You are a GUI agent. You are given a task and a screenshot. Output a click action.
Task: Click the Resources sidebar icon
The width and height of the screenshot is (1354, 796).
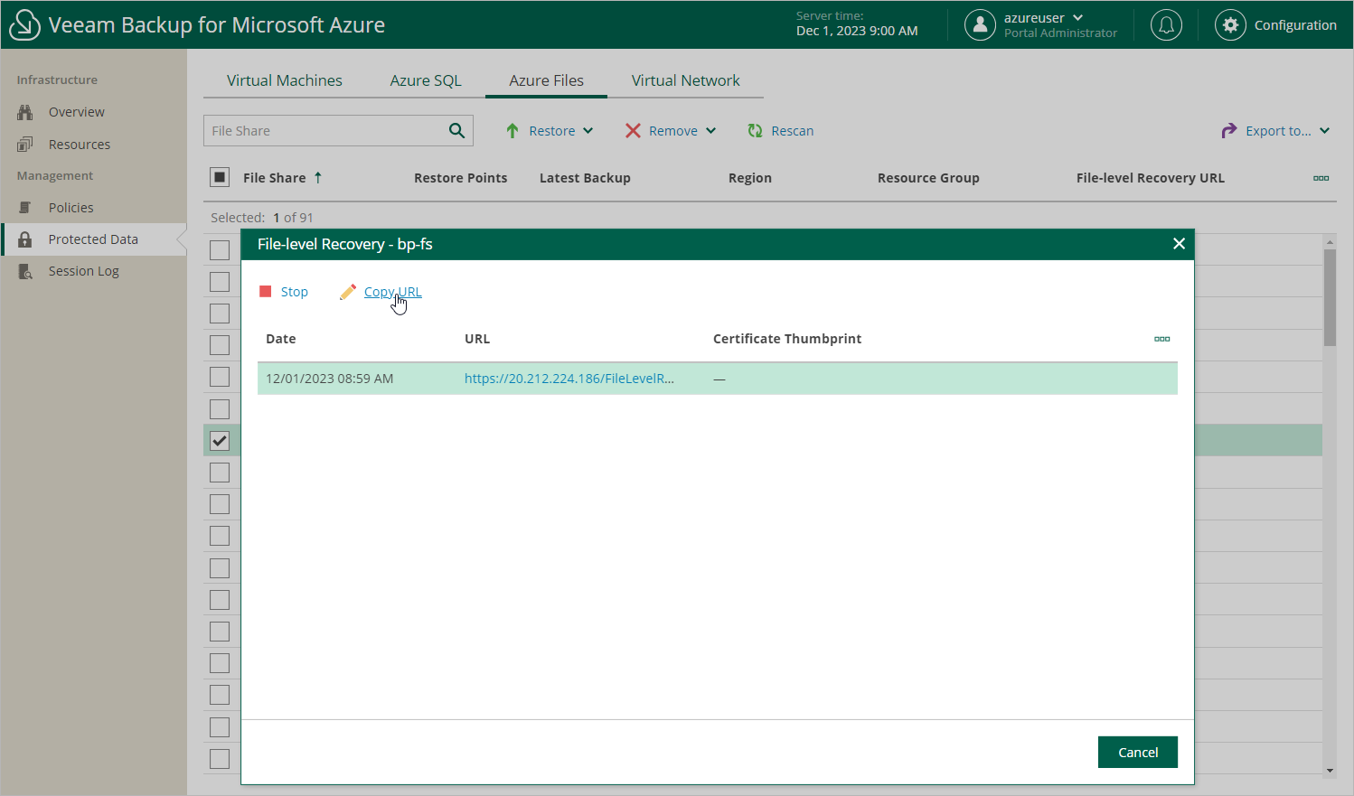(25, 145)
